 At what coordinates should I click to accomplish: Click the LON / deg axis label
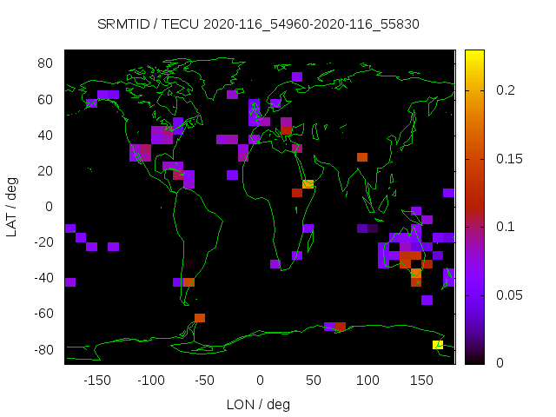coord(258,404)
